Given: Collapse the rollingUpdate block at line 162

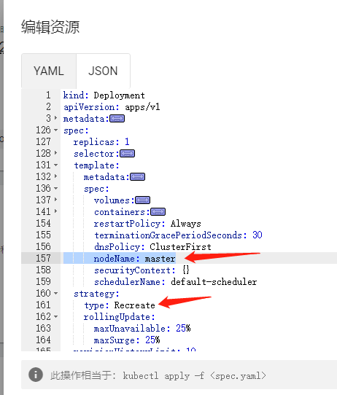Looking at the screenshot, I should pos(55,316).
